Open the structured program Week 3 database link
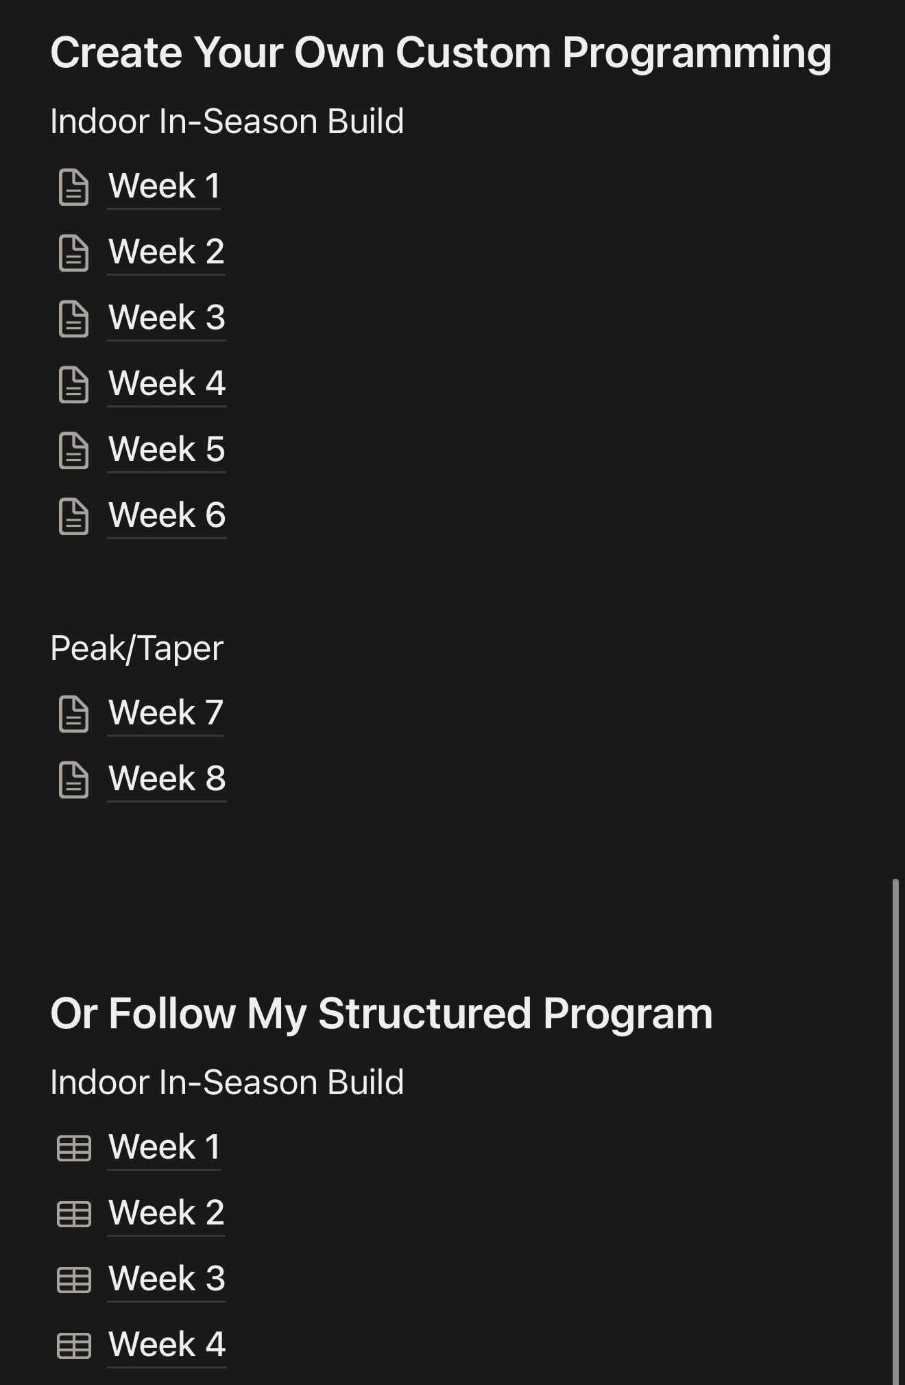This screenshot has height=1385, width=905. coord(167,1279)
